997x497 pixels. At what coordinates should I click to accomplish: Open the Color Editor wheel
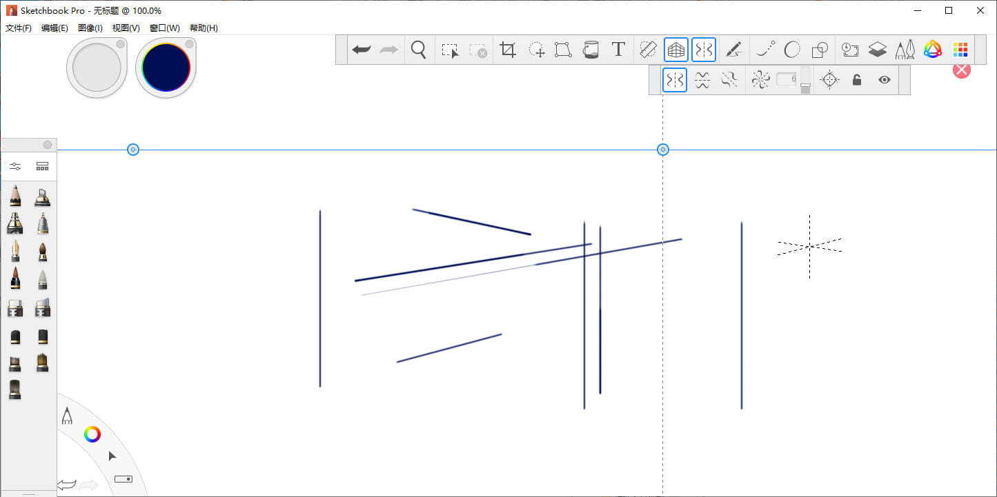pos(932,49)
